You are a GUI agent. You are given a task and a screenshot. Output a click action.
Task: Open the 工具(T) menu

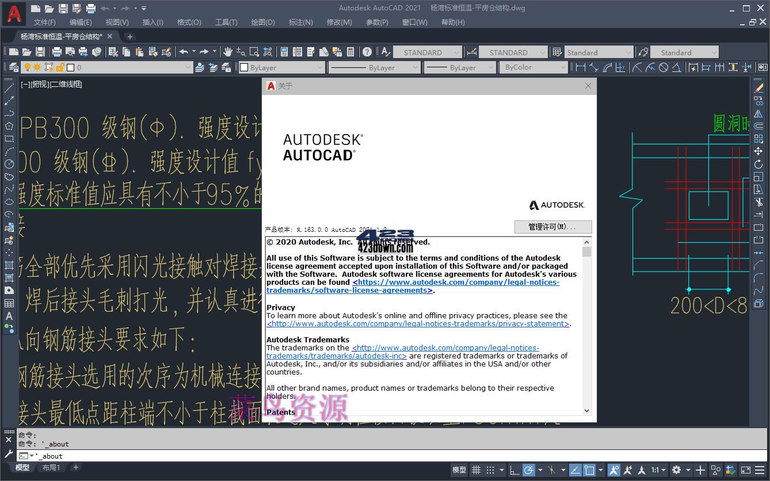226,22
